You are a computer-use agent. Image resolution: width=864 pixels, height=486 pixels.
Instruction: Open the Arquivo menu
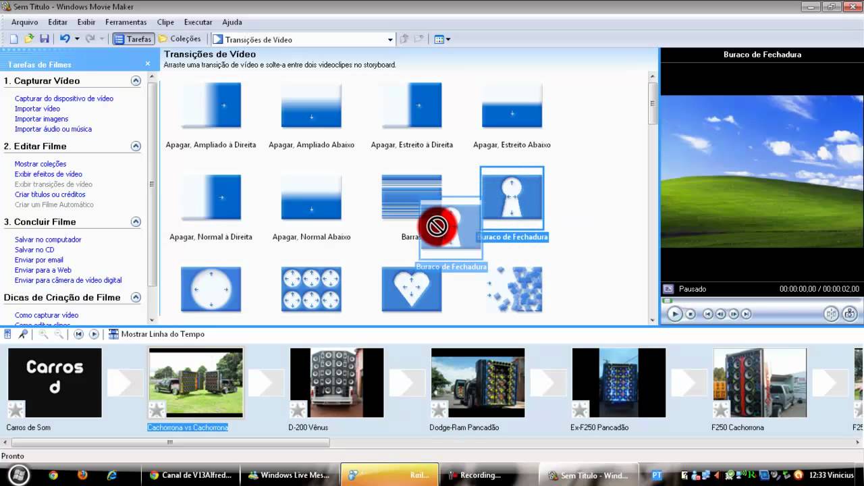25,22
